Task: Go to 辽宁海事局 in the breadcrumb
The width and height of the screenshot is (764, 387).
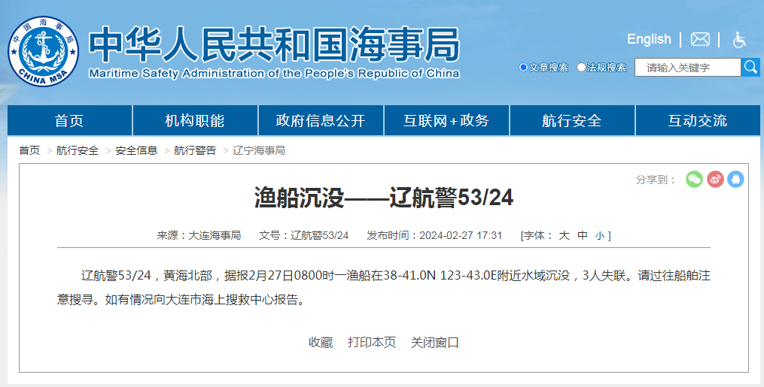Action: pos(259,150)
